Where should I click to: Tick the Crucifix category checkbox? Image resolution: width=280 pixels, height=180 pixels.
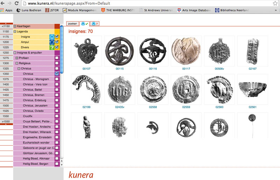click(57, 116)
